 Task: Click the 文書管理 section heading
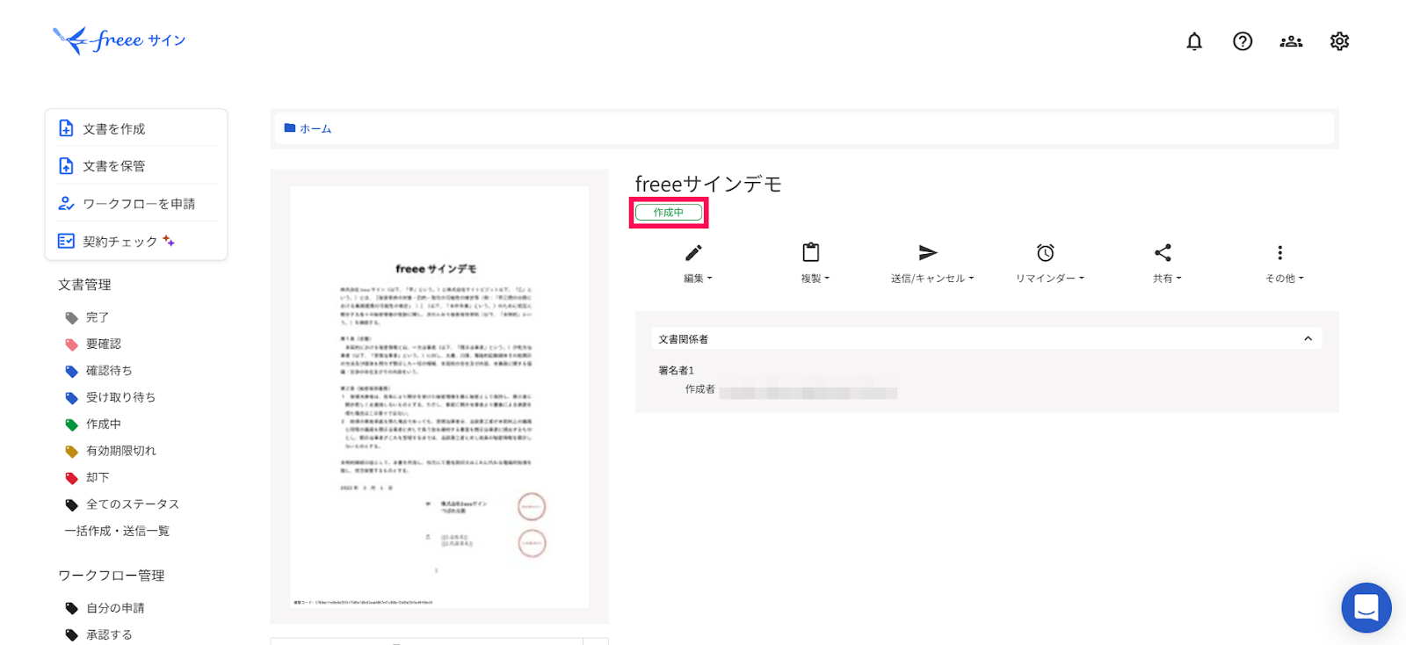tap(84, 285)
